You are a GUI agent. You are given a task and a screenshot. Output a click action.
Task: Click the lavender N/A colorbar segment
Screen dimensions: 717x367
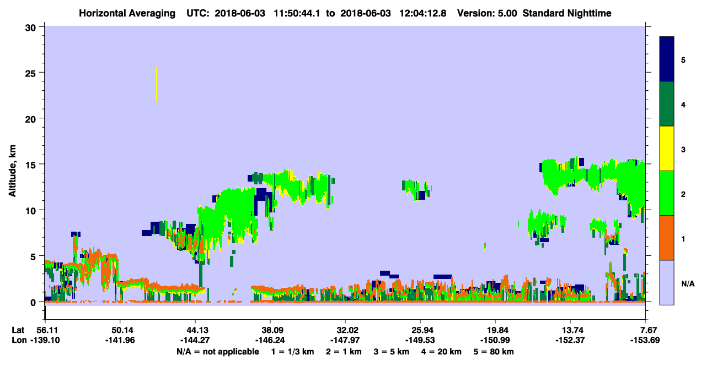coord(667,282)
